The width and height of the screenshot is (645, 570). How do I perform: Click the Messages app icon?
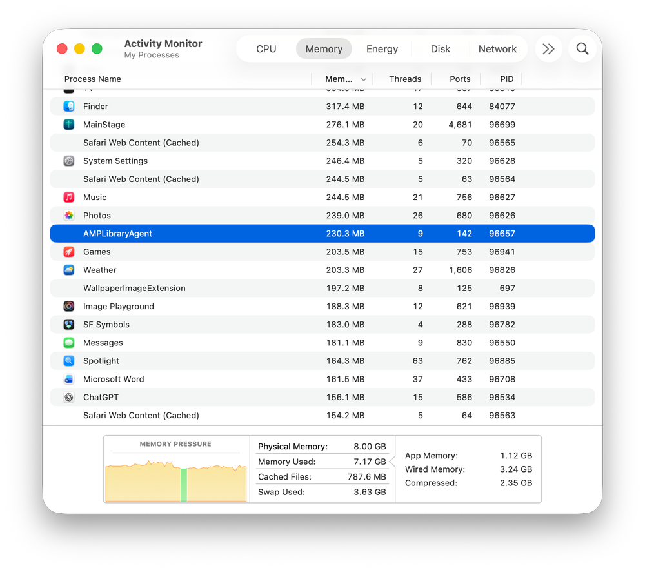click(69, 343)
